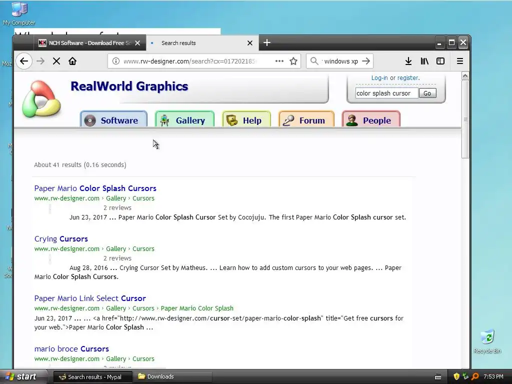The image size is (512, 384).
Task: Click Gallery breadcrumb under Crying Cursors
Action: pyautogui.click(x=116, y=249)
